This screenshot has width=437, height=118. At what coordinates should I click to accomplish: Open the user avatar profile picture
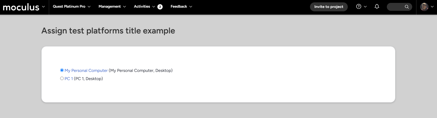pyautogui.click(x=424, y=7)
